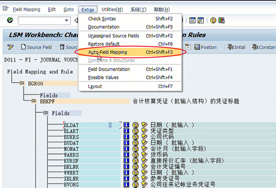The height and width of the screenshot is (188, 276).
Task: Click the yellow question mark icon beside BLART
Action: click(x=135, y=131)
